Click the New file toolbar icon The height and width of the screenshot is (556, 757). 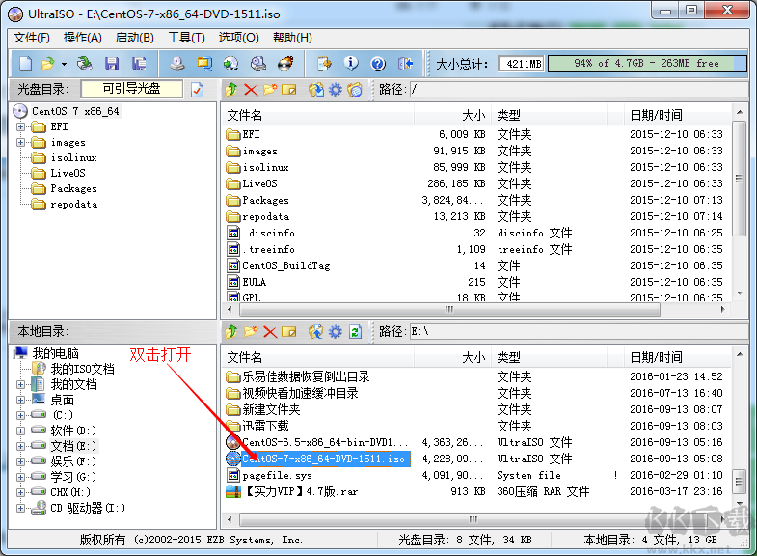(24, 64)
